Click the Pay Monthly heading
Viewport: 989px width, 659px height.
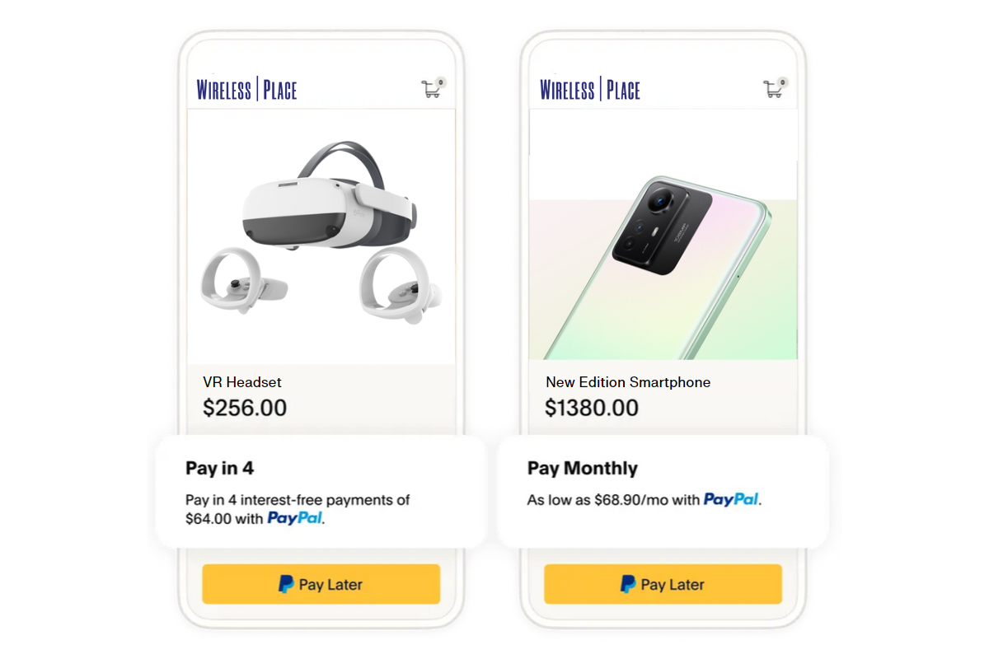pyautogui.click(x=583, y=469)
